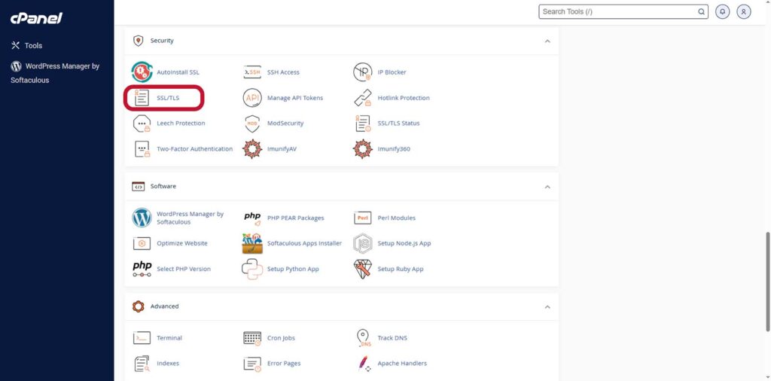Collapse the Advanced section chevron
This screenshot has width=771, height=381.
tap(547, 306)
